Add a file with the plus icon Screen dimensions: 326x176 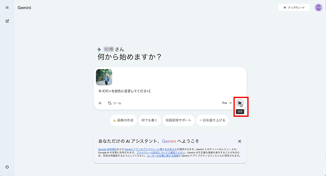(x=100, y=103)
